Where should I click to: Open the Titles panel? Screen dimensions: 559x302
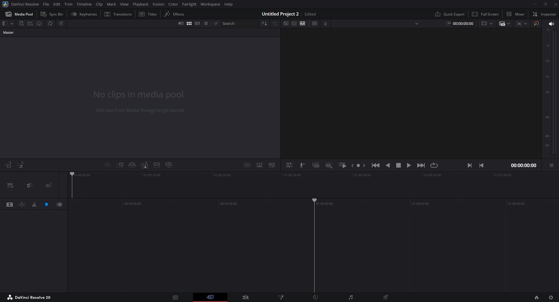coord(148,14)
